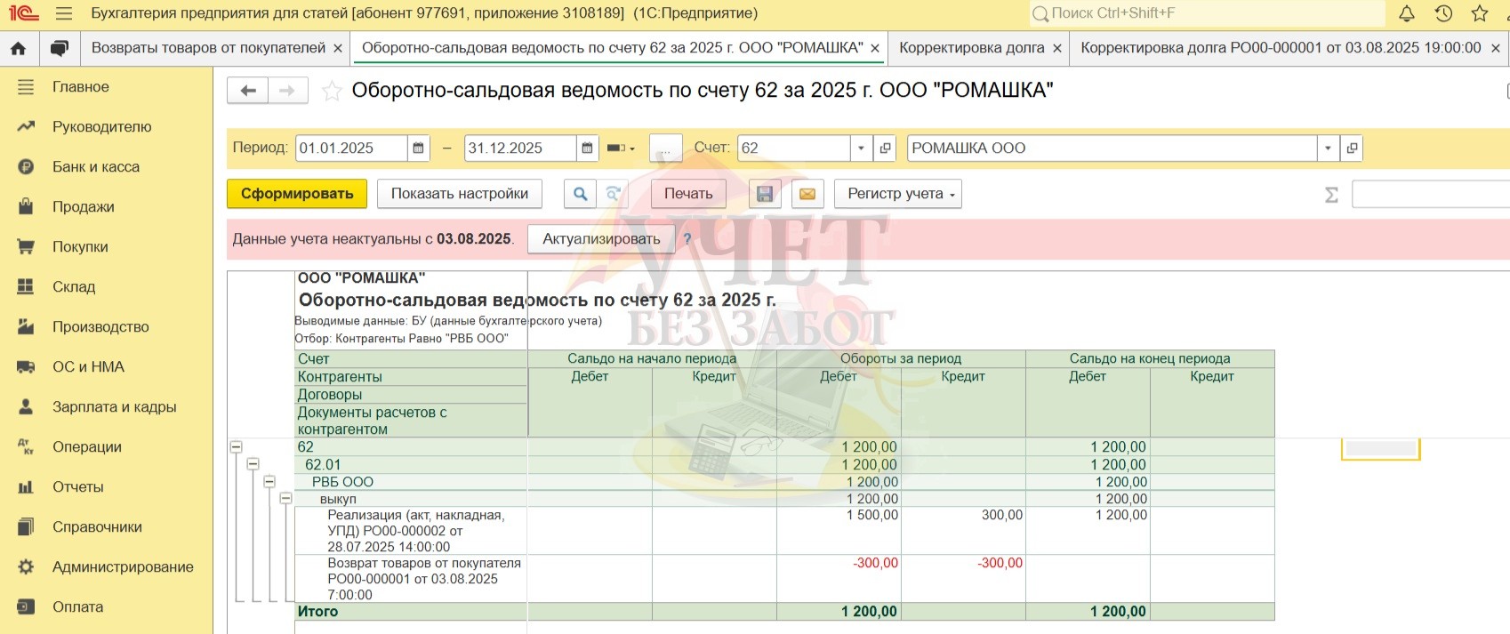The width and height of the screenshot is (1510, 634).
Task: Click the notifications bell icon
Action: [x=1407, y=13]
